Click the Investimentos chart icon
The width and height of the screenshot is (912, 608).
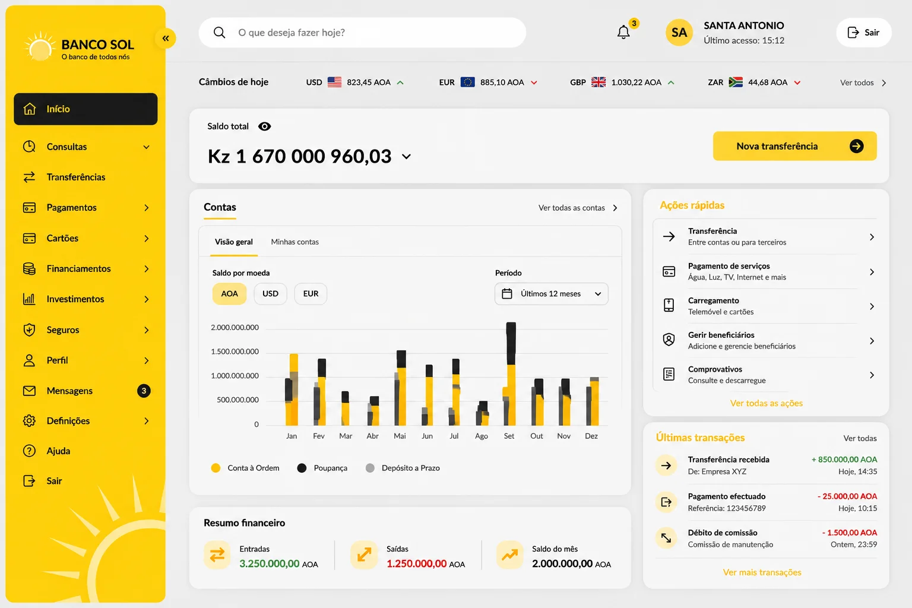[29, 299]
